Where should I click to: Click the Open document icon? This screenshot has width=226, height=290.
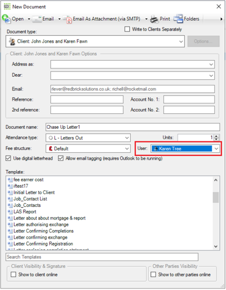(6, 19)
